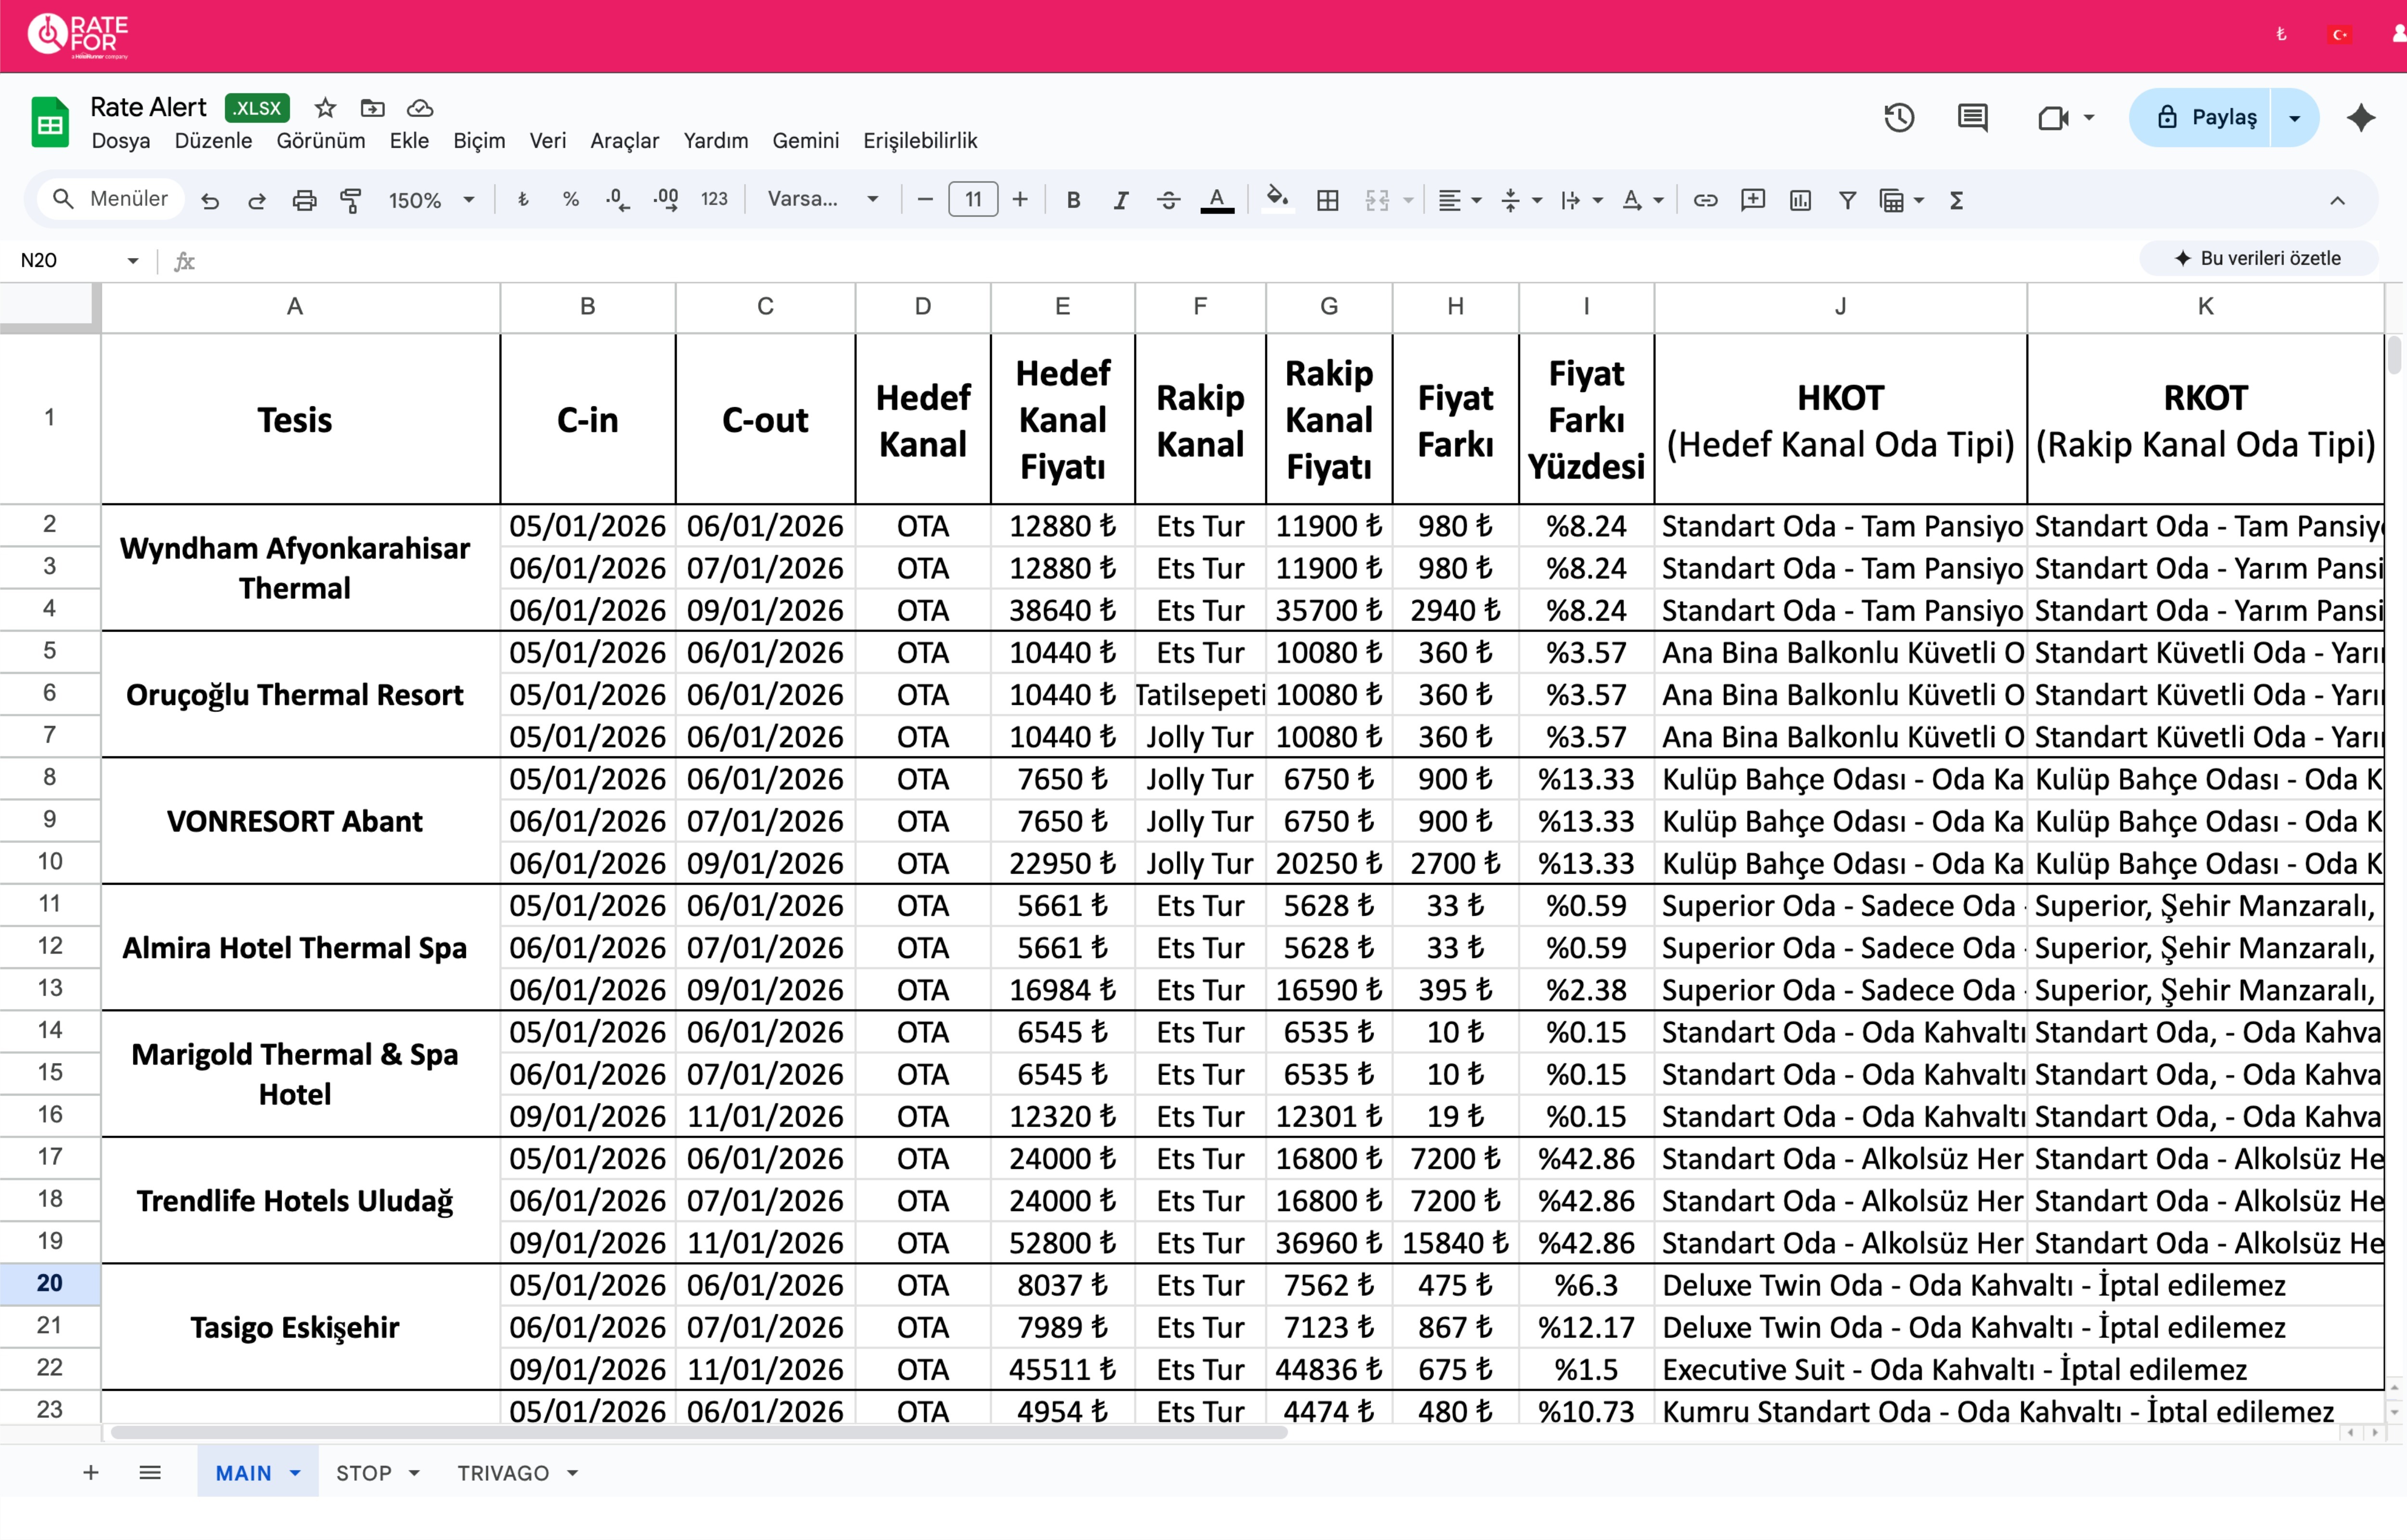Open the 123 number formats menu
The height and width of the screenshot is (1540, 2407).
click(715, 200)
